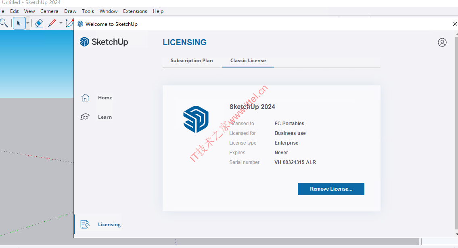
Task: Open the Licensing section link
Action: (109, 224)
